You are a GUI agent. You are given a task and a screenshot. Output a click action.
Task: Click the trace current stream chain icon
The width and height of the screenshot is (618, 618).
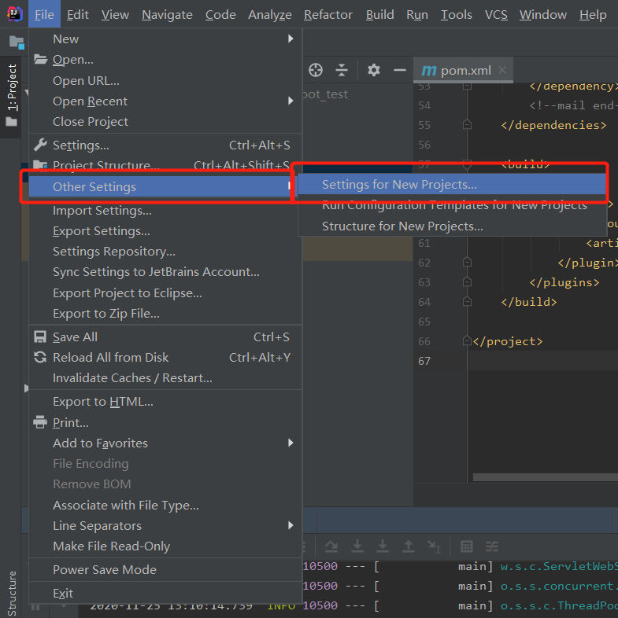point(492,546)
